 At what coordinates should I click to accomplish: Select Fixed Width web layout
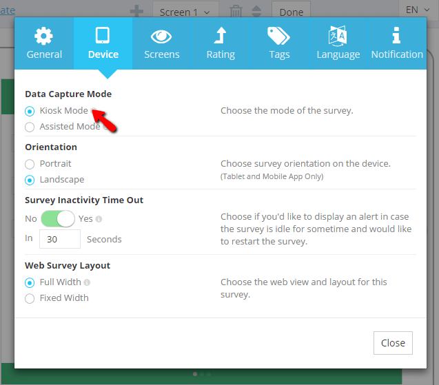(30, 298)
